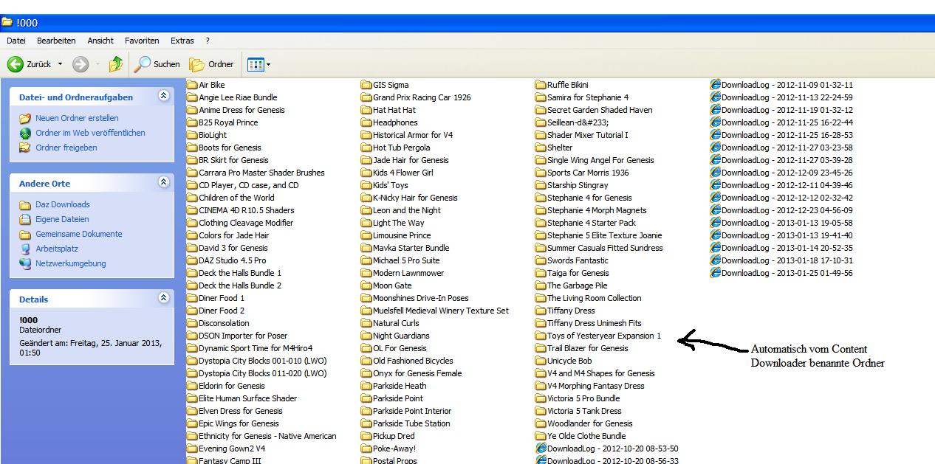Screen dimensions: 935x464
Task: Select the folder name 'Parkside Tube Station'
Action: click(x=411, y=423)
